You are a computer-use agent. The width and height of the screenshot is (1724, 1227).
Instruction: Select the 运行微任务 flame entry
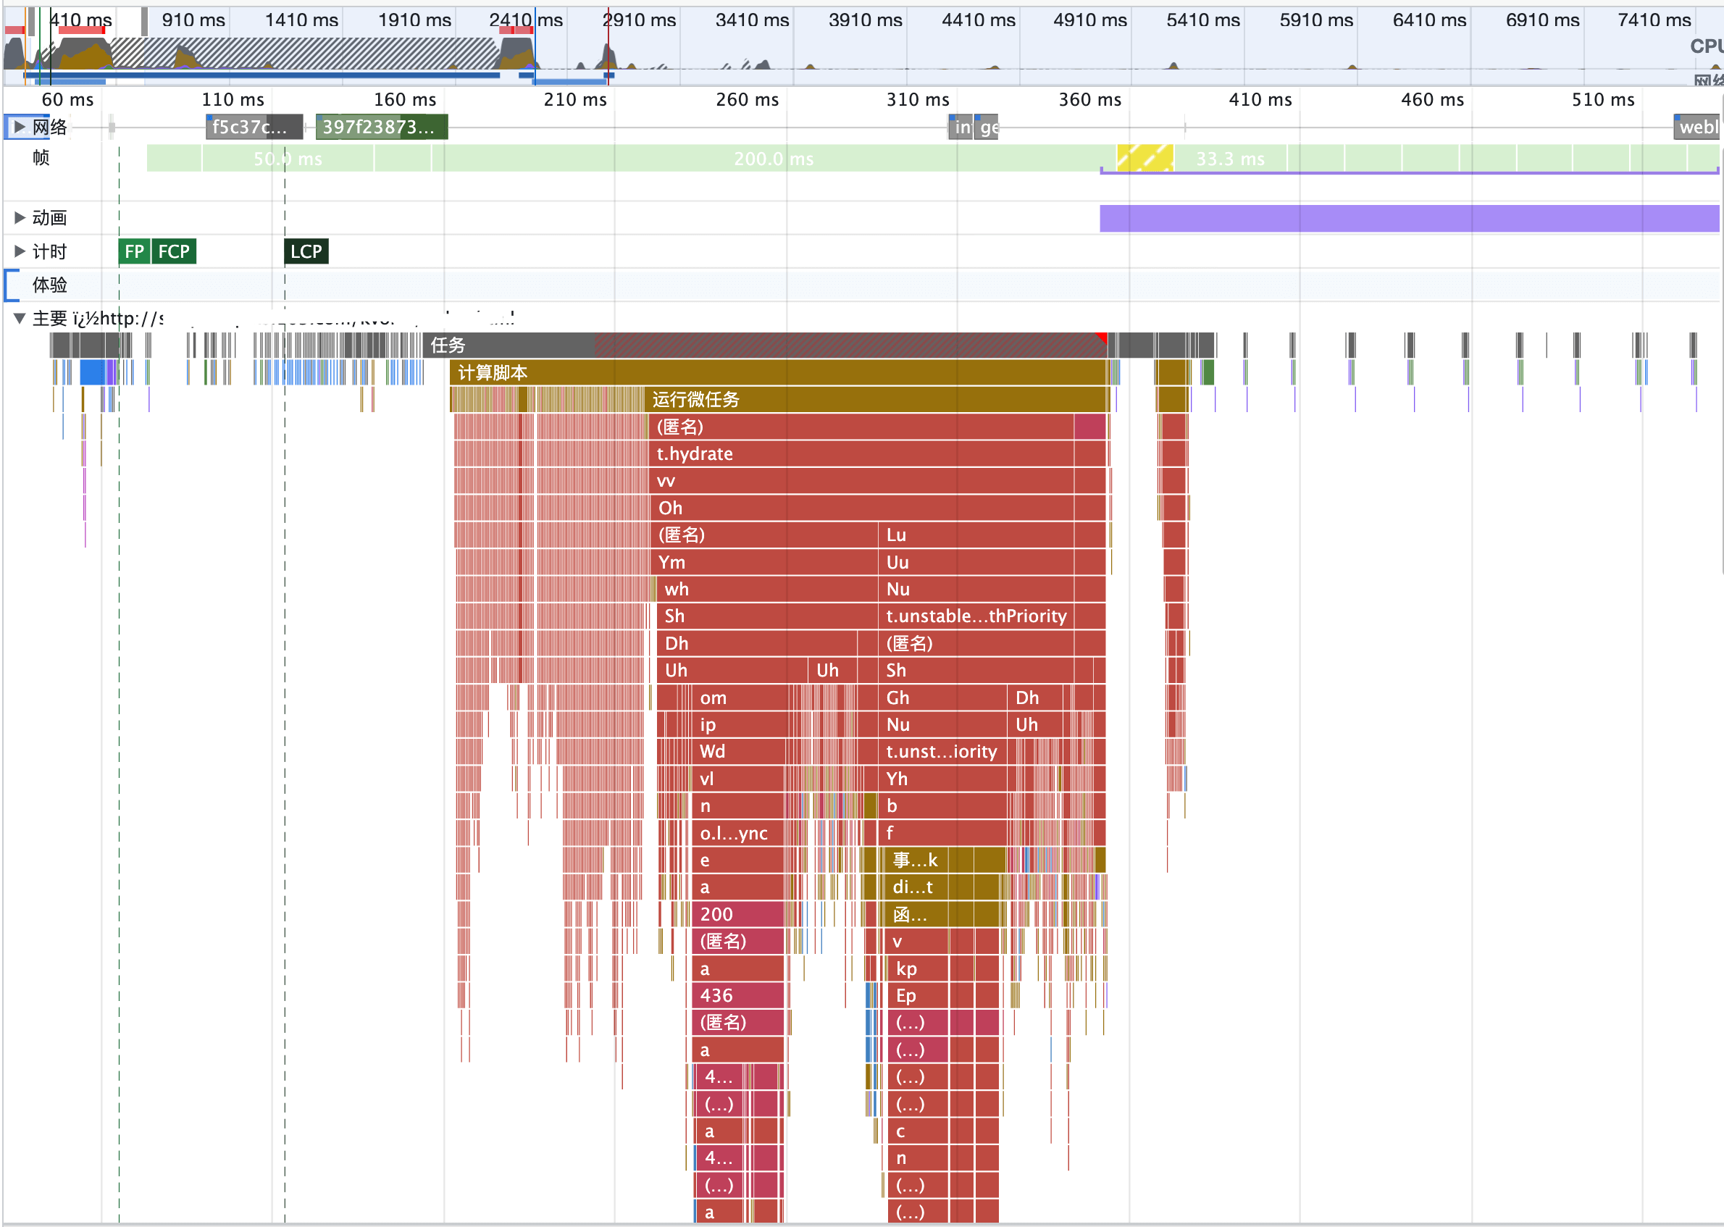(x=876, y=400)
